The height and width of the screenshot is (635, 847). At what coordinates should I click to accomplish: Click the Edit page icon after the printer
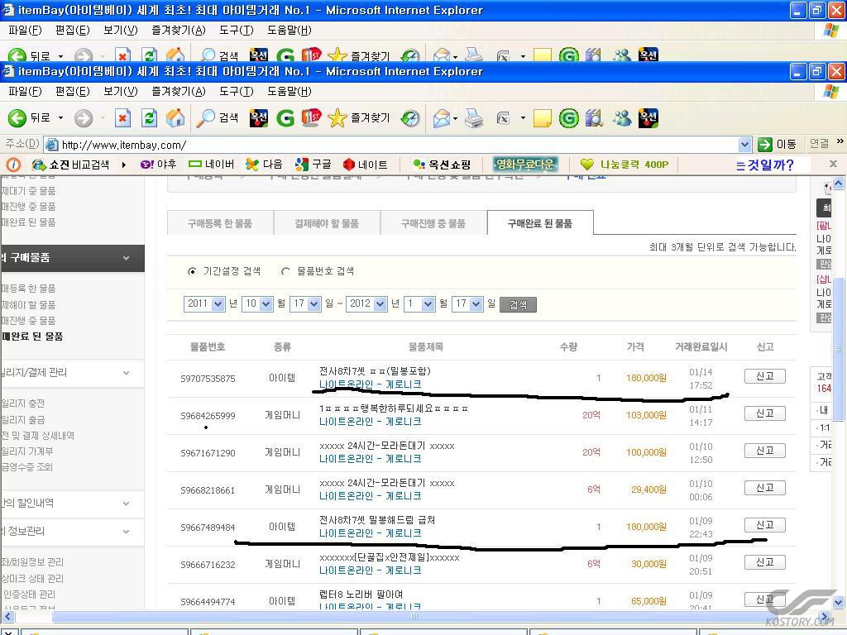(x=503, y=117)
